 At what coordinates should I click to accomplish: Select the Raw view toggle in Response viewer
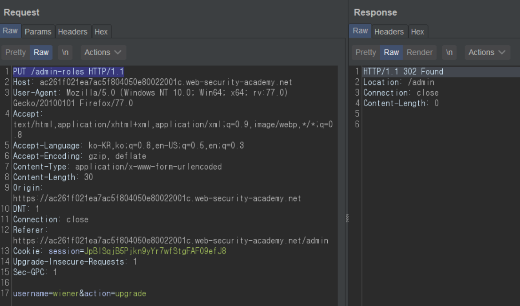point(391,52)
